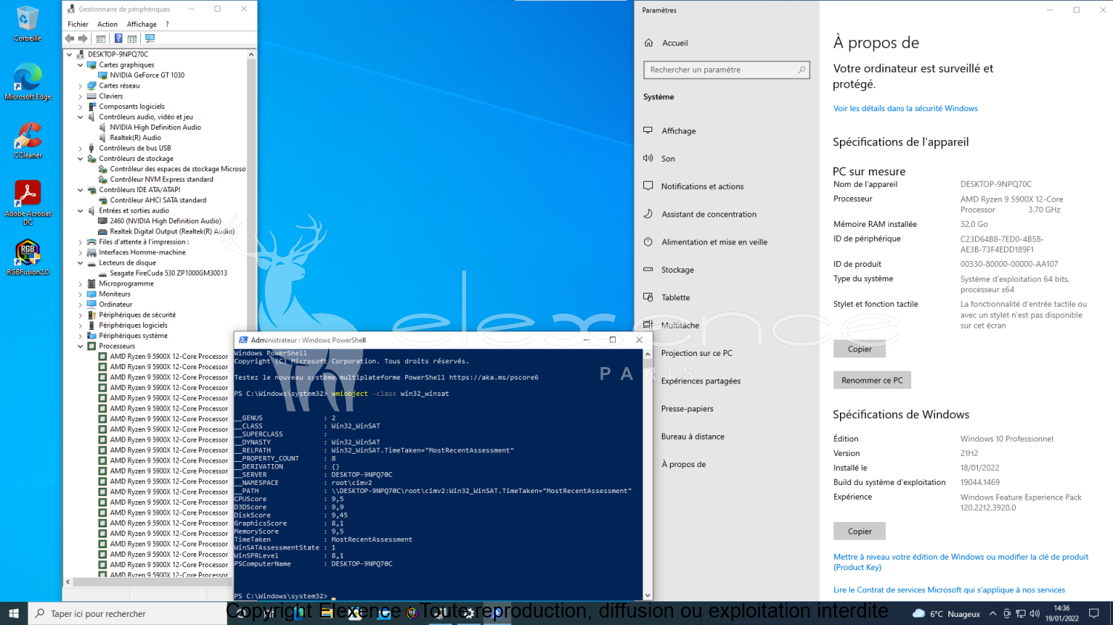Click the Son speaker icon in Settings sidebar
This screenshot has height=625, width=1113.
(x=648, y=158)
